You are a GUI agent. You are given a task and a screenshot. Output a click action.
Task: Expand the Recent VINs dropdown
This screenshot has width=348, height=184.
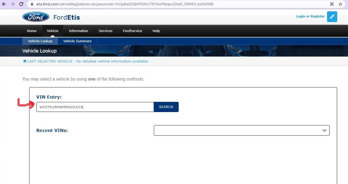point(241,130)
